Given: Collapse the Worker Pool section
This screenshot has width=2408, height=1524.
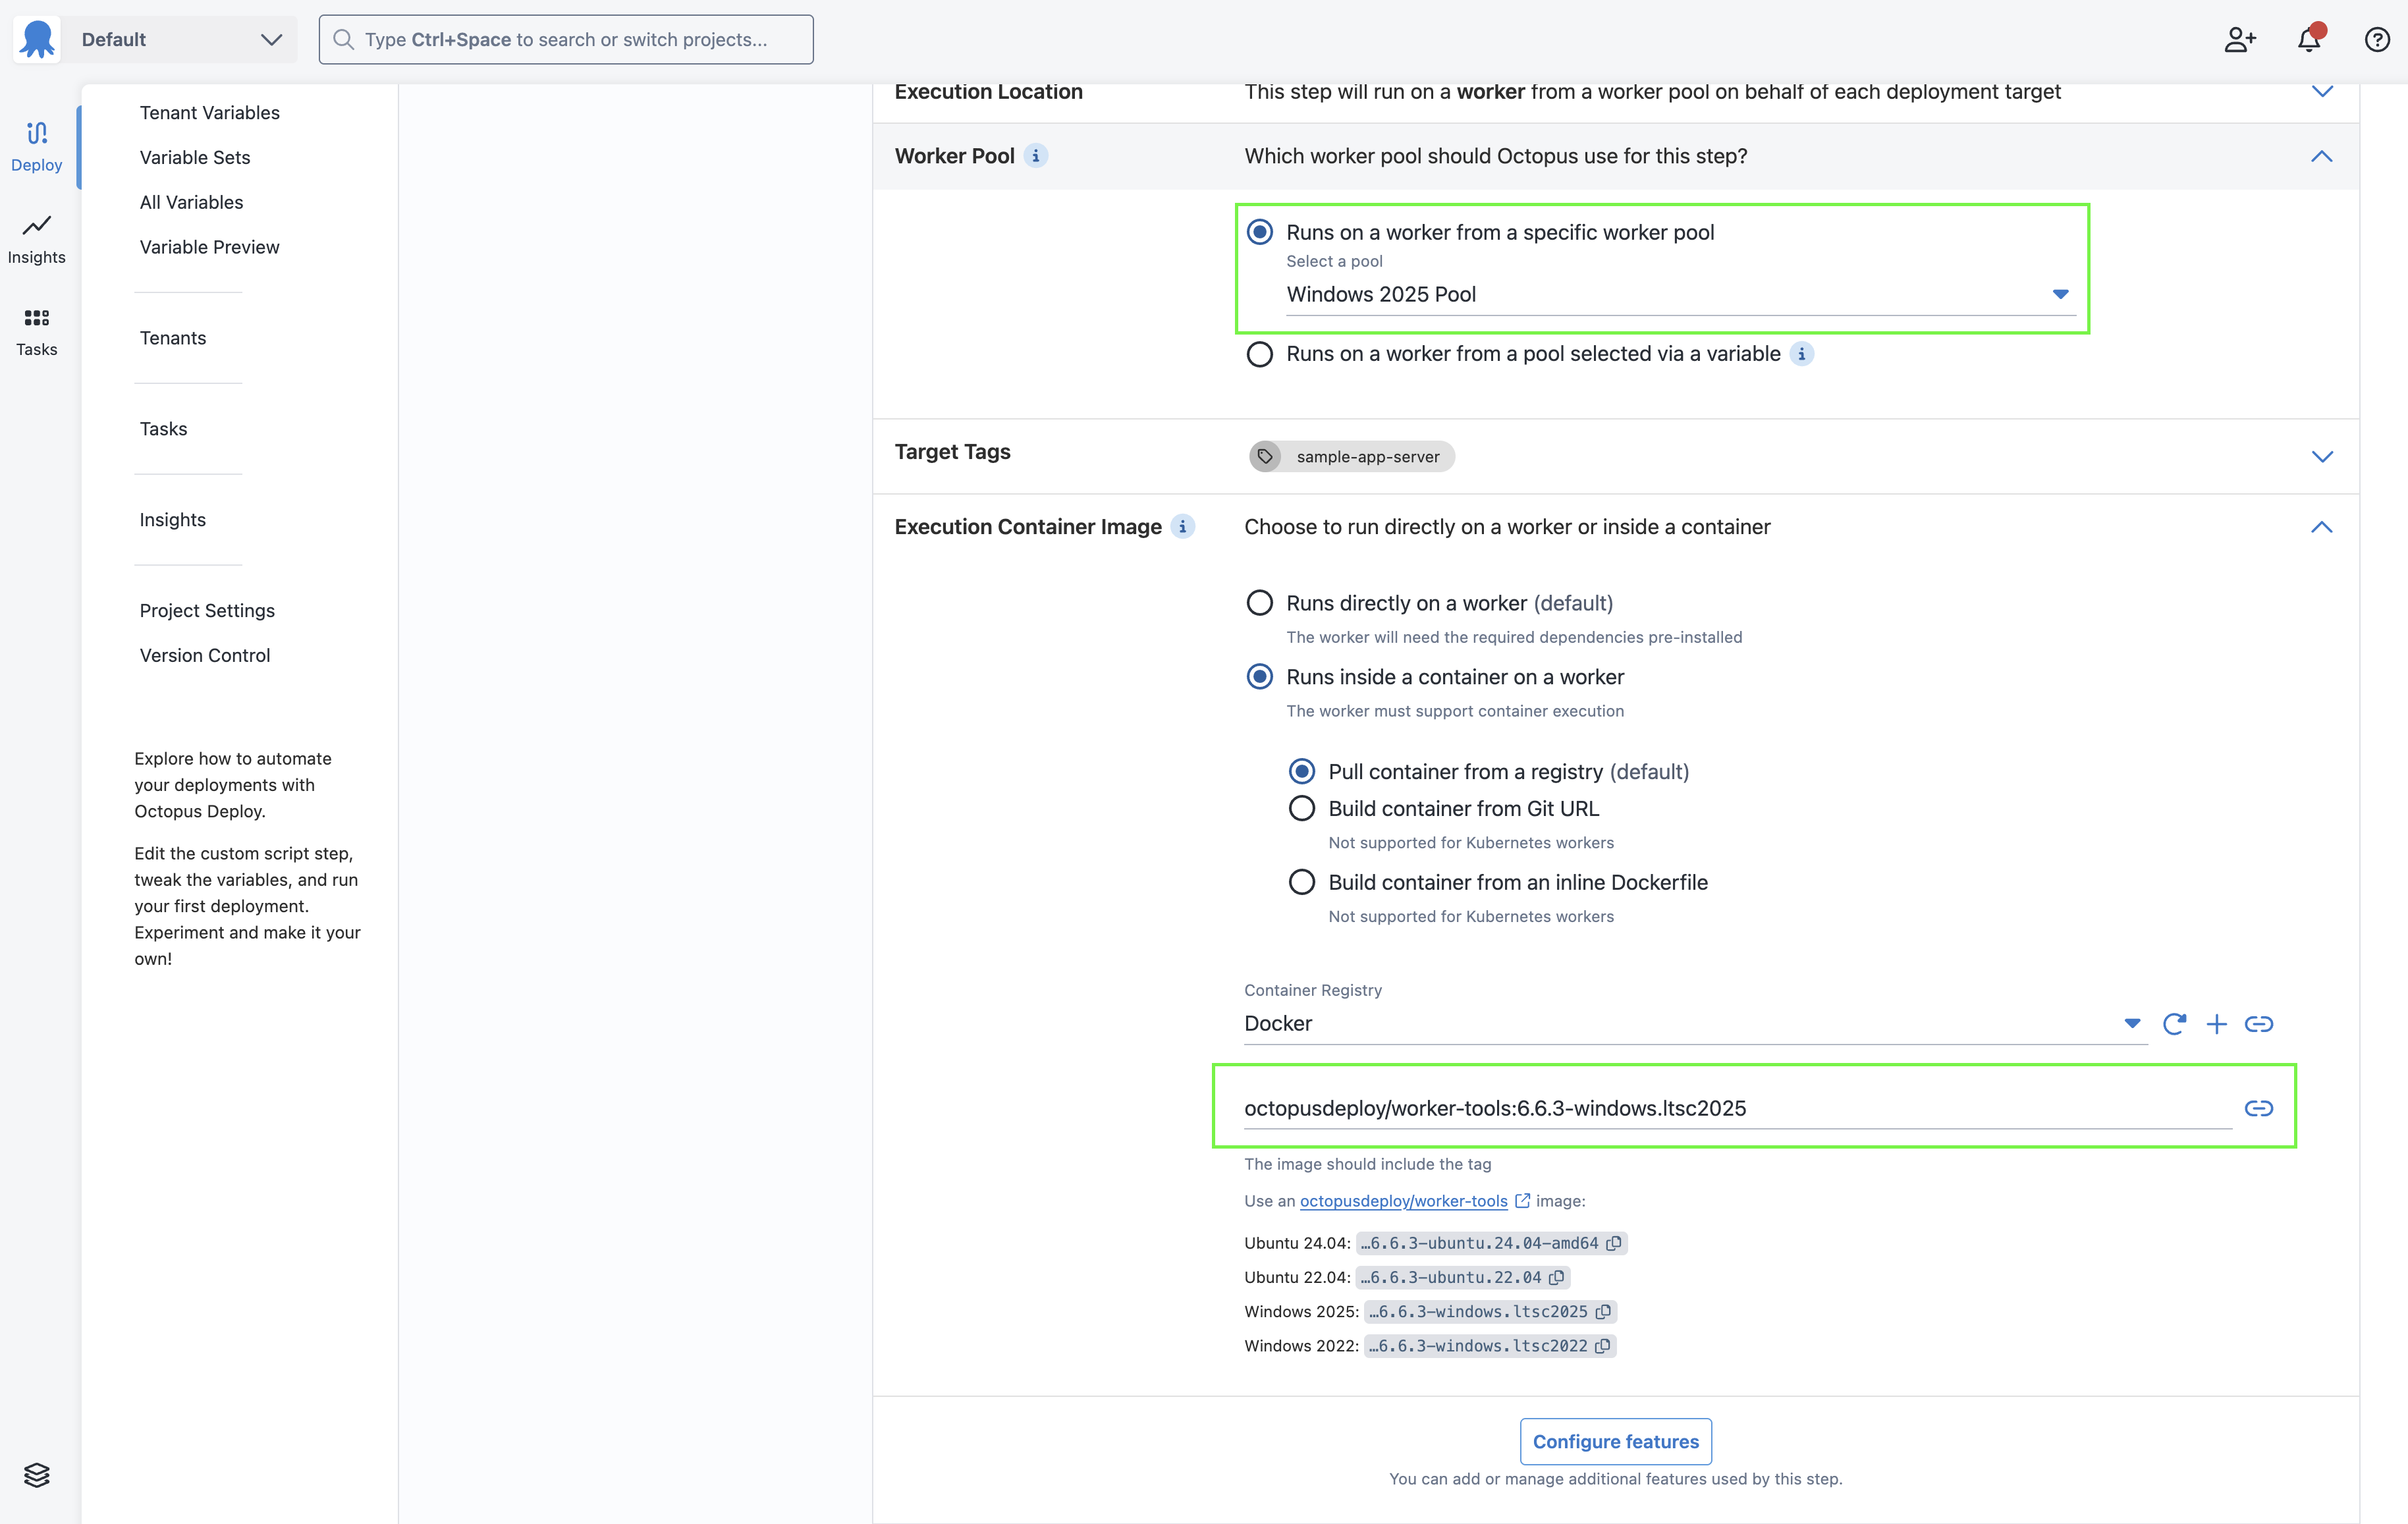Looking at the screenshot, I should [x=2322, y=156].
